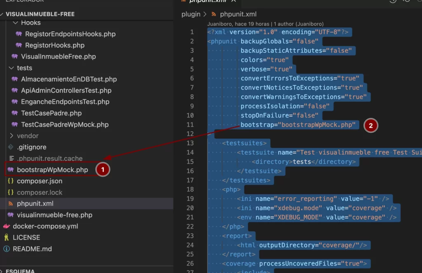
Task: Click the verbose="true" attribute
Action: (x=267, y=69)
